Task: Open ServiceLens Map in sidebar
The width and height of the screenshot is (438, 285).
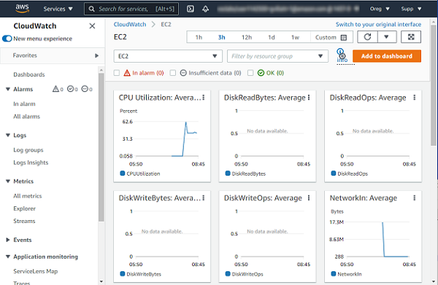Action: pyautogui.click(x=36, y=271)
